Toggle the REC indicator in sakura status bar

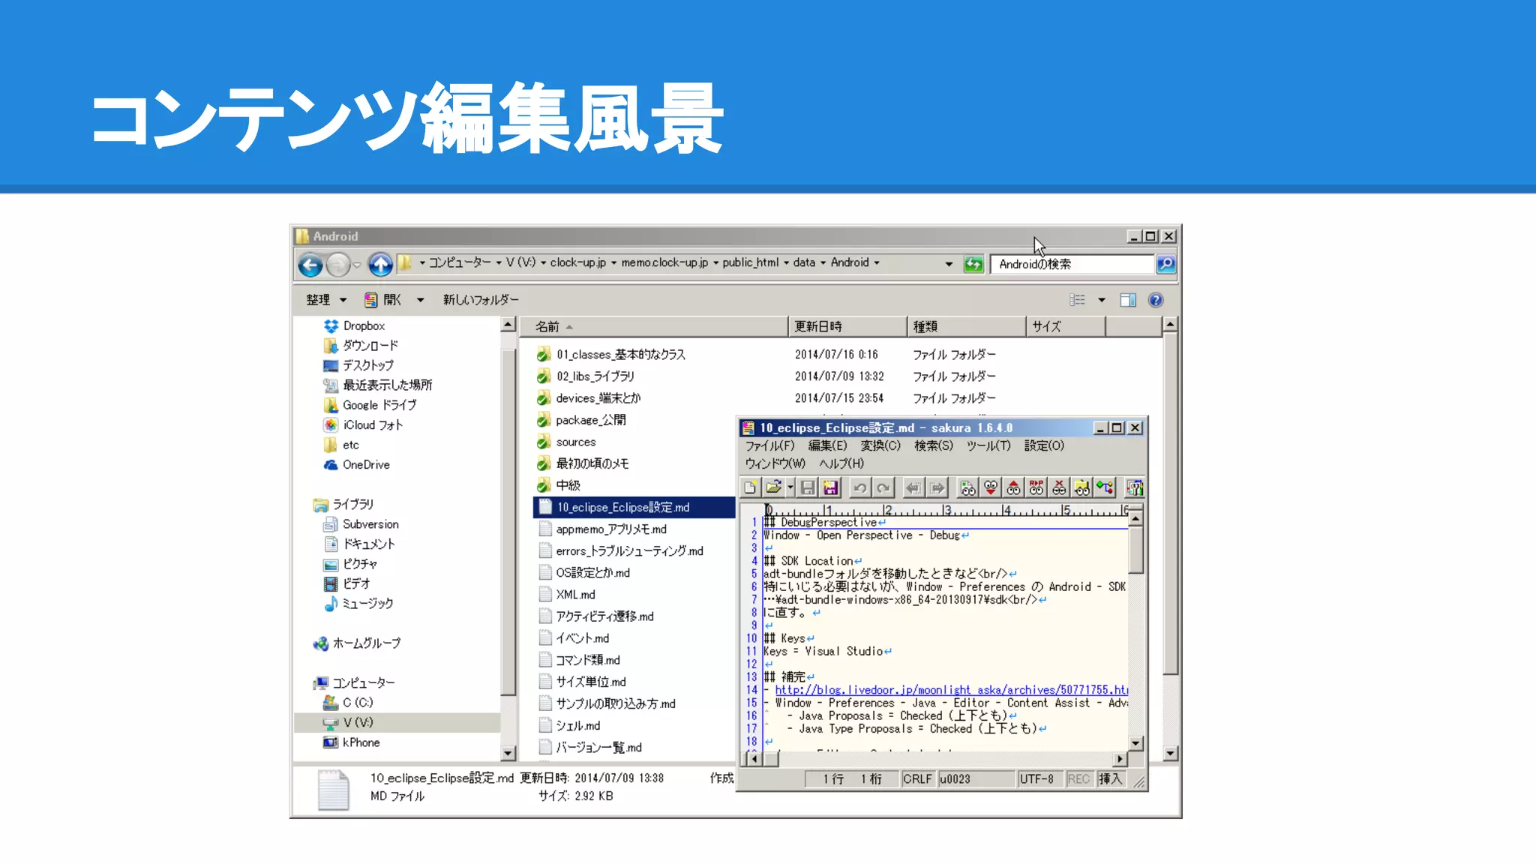click(1078, 779)
